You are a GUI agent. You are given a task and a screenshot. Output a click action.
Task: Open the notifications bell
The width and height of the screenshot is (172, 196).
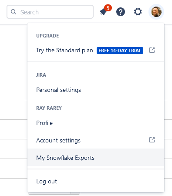pos(104,12)
